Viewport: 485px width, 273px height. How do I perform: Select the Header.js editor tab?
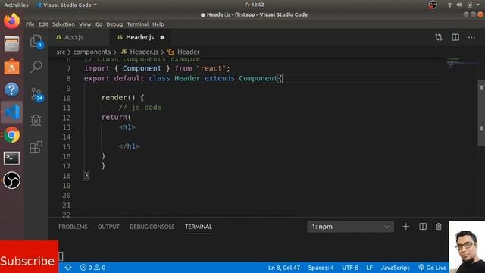(140, 37)
